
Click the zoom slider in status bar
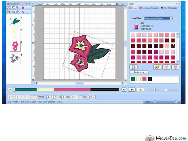[165, 102]
